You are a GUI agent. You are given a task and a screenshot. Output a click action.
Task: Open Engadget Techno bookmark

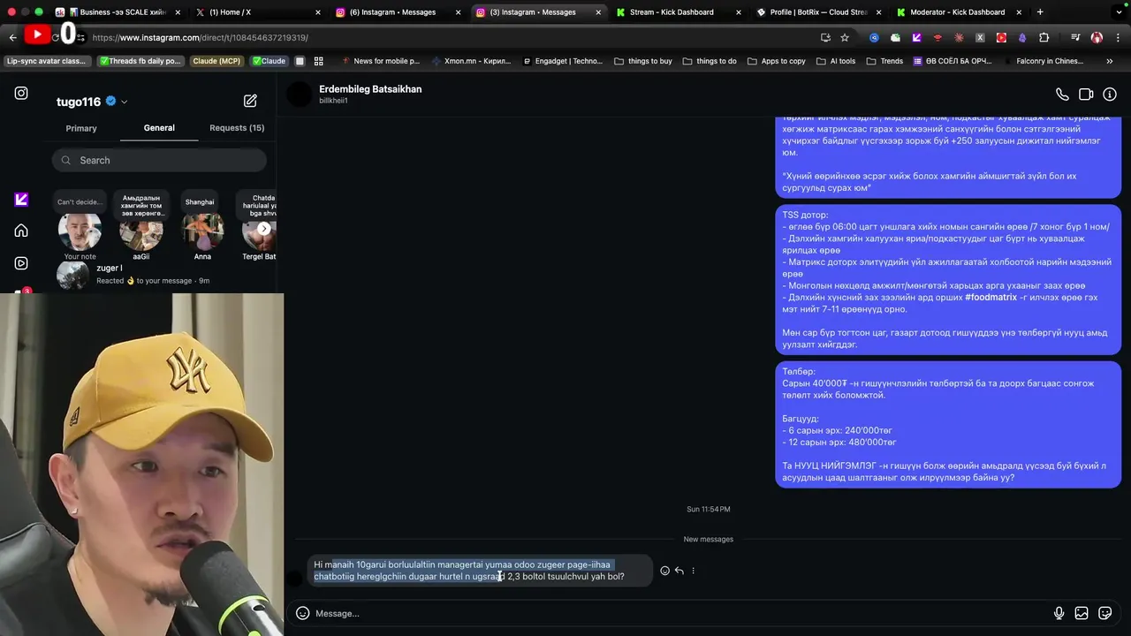click(561, 61)
